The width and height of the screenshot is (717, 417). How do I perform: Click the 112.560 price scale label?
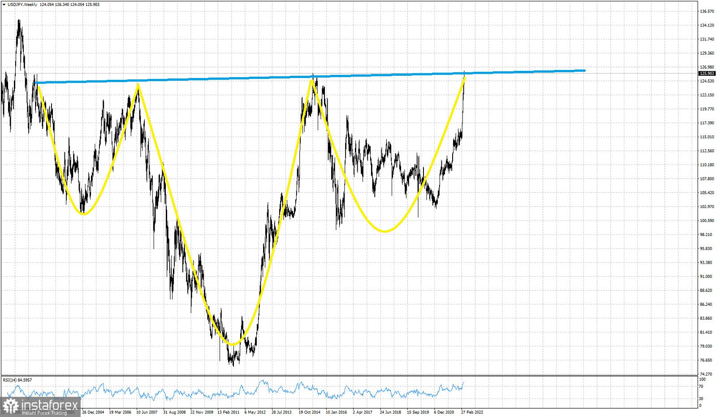pos(707,151)
